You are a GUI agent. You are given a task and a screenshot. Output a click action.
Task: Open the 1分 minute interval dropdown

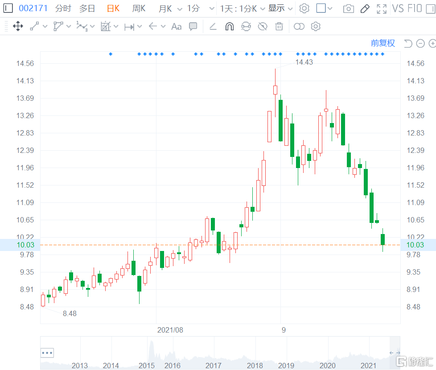coord(198,8)
